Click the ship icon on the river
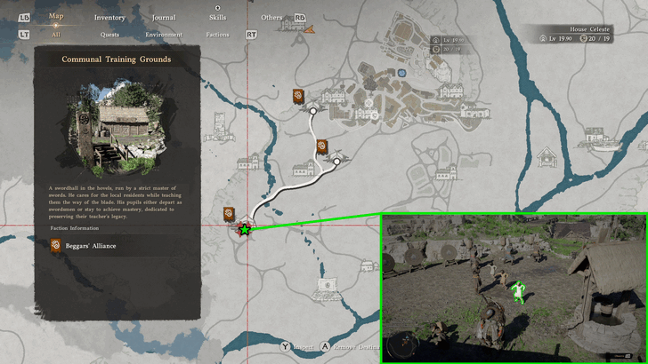This screenshot has width=648, height=364. [x=601, y=138]
